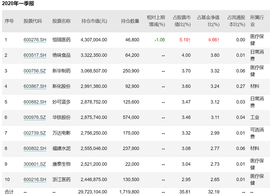Screen dimensions: 270x196
Task: Click the 序号 column header
Action: coord(9,21)
